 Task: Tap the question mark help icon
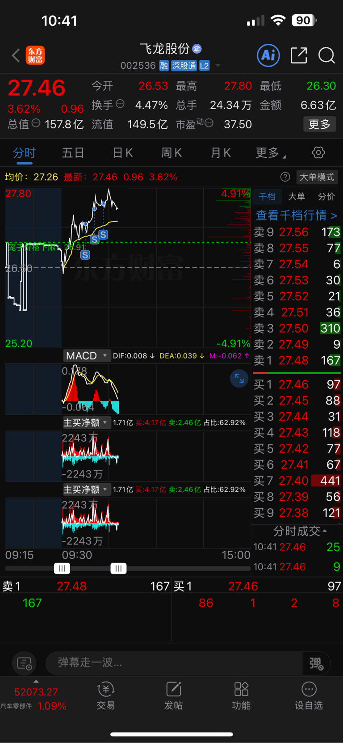(x=285, y=177)
